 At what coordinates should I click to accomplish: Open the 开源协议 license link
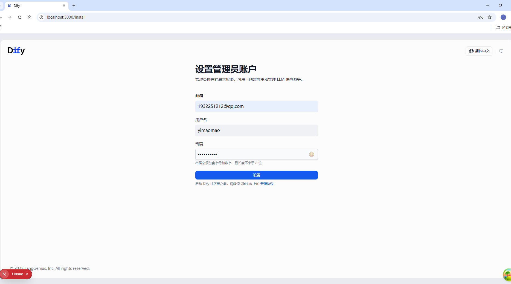pyautogui.click(x=267, y=184)
